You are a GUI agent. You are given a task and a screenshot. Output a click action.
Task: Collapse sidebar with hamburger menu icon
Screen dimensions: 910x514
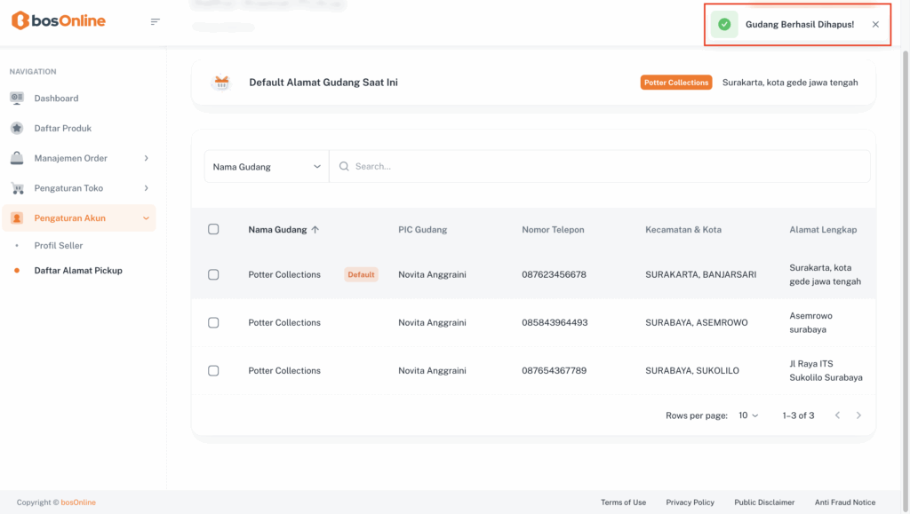(156, 21)
